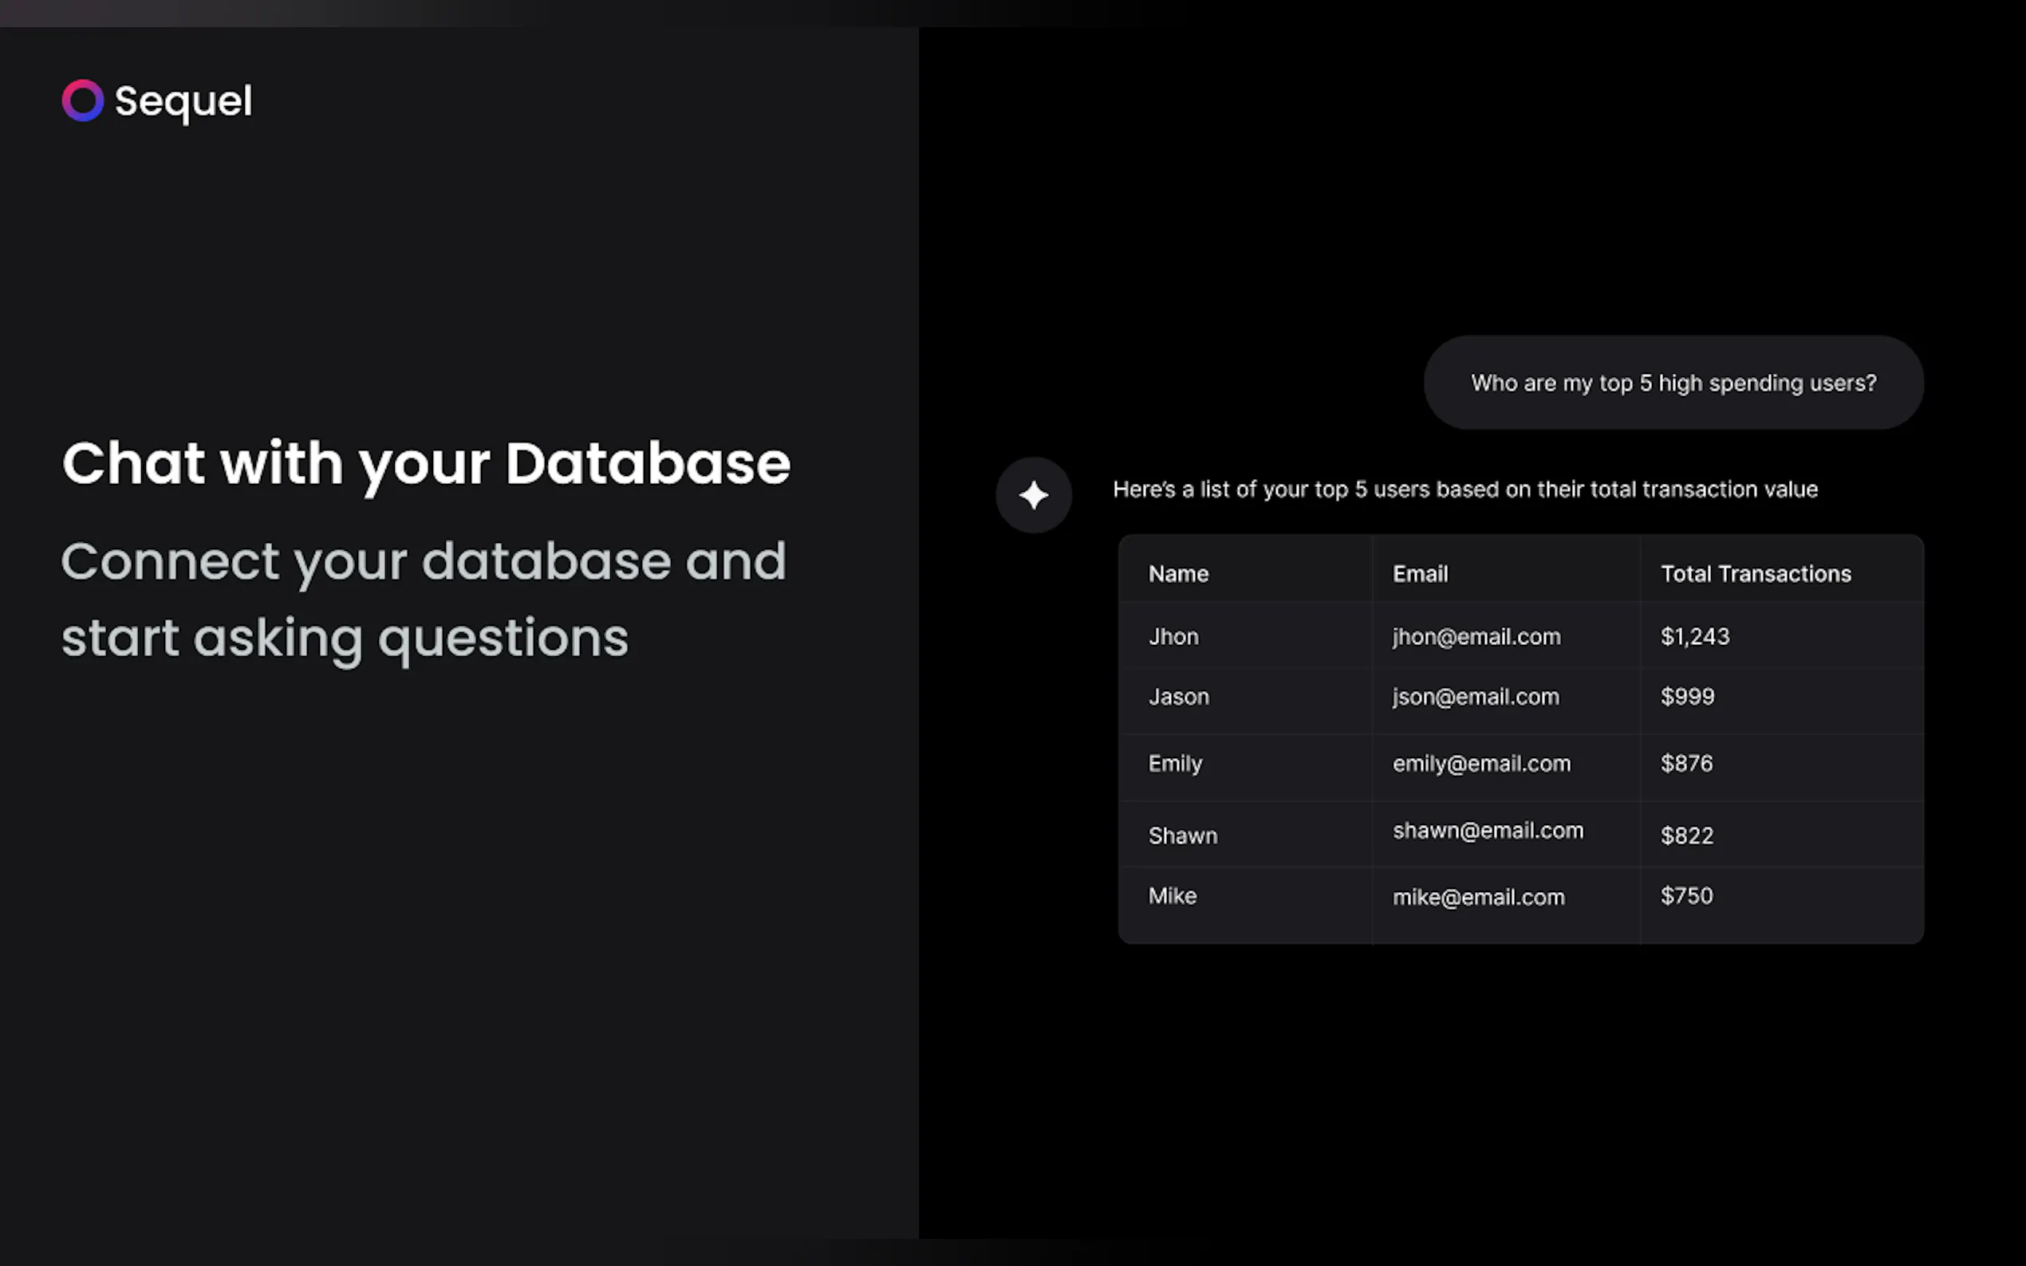Select the $1,243 transaction value
Image resolution: width=2026 pixels, height=1266 pixels.
point(1694,636)
